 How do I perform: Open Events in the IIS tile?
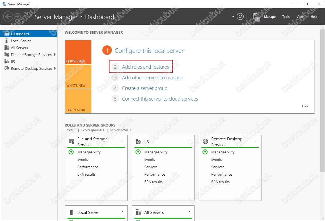[x=150, y=159]
